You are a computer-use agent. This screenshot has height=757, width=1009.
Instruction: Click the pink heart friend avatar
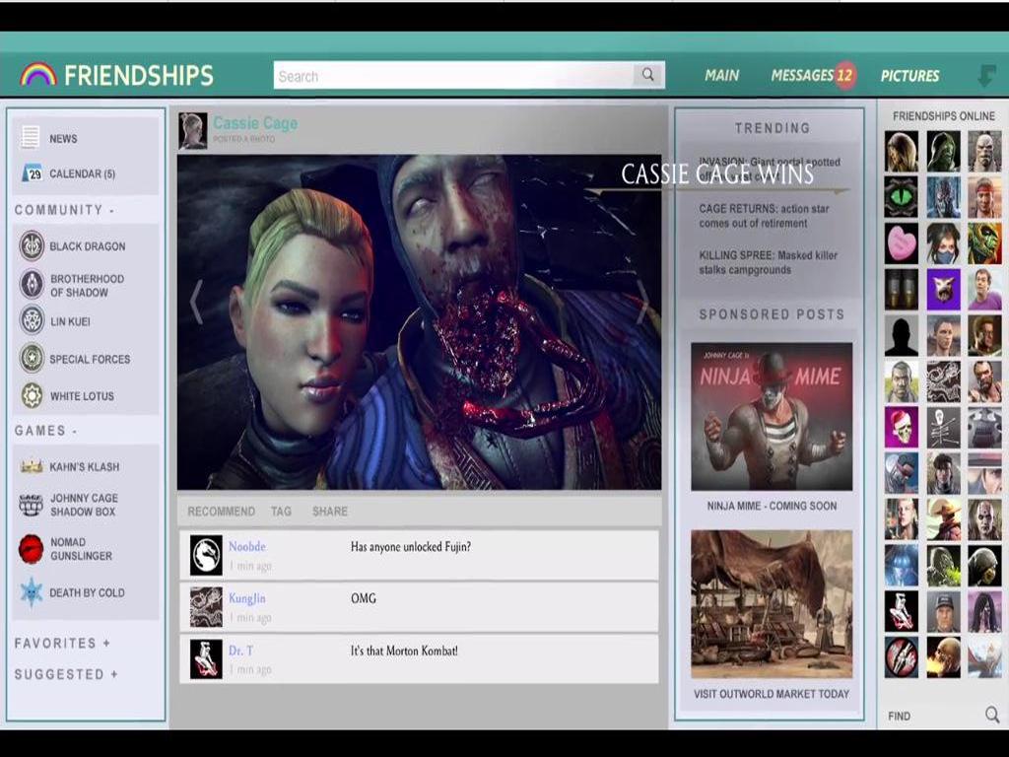(901, 243)
